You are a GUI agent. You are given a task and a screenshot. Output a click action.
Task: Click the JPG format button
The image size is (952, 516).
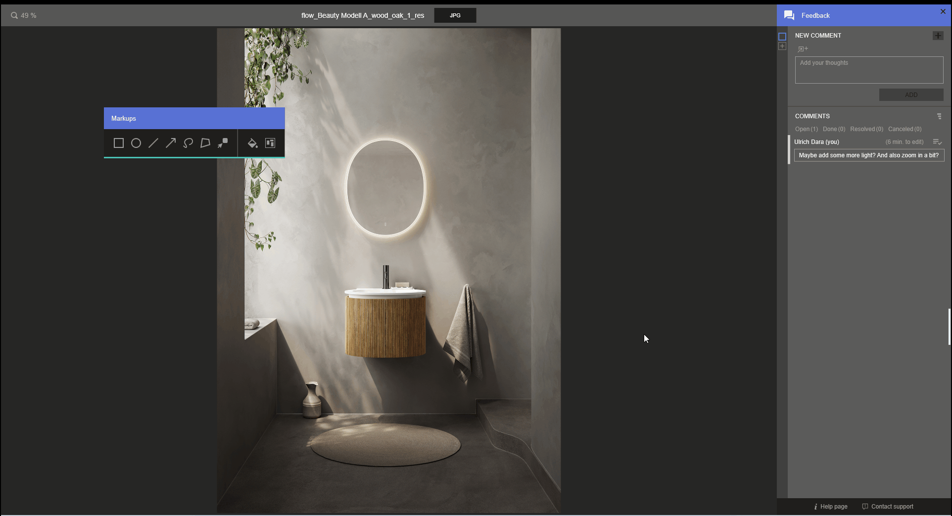pos(455,15)
